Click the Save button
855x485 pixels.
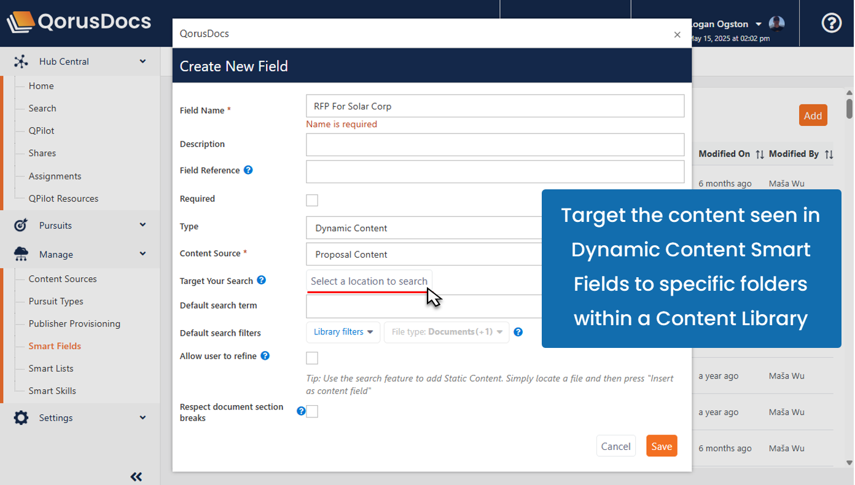[662, 446]
